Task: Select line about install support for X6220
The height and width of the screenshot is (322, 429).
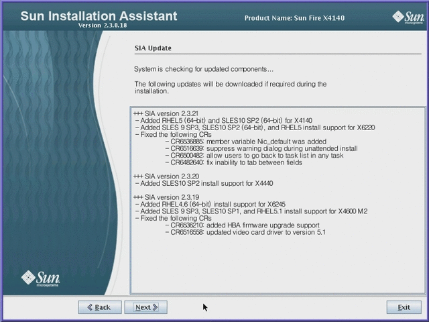Action: pyautogui.click(x=255, y=127)
